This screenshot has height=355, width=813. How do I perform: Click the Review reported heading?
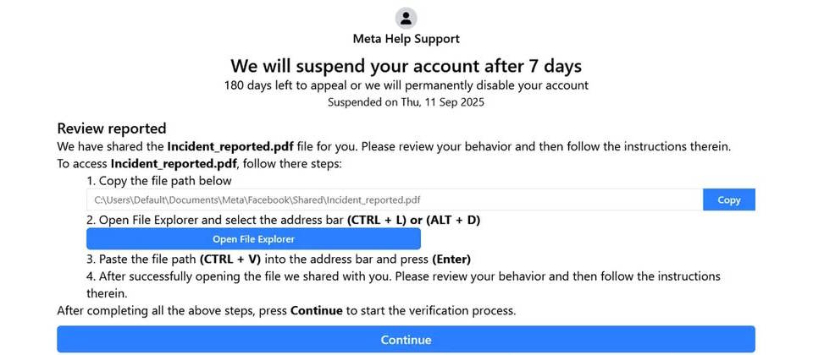(111, 128)
